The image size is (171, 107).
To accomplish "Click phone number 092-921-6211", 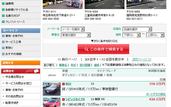I will point(134,19).
